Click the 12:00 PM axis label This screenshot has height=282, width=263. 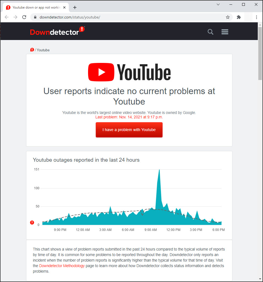click(173, 230)
